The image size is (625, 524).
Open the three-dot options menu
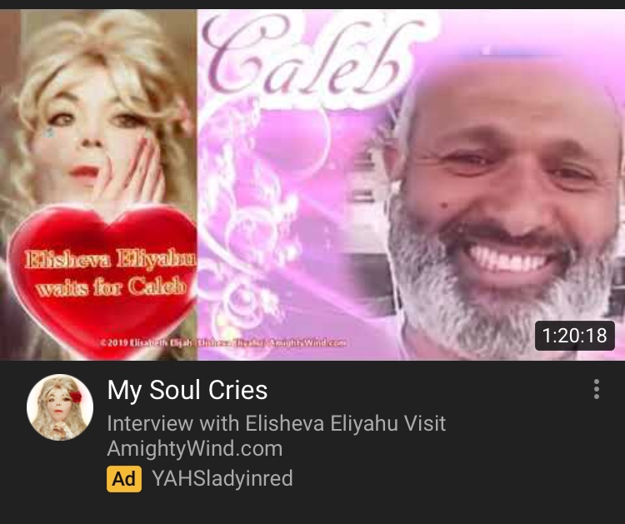pyautogui.click(x=597, y=389)
